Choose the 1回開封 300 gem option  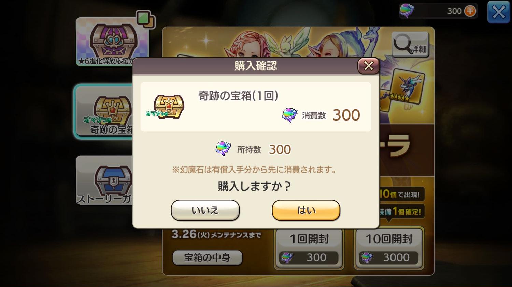(309, 249)
